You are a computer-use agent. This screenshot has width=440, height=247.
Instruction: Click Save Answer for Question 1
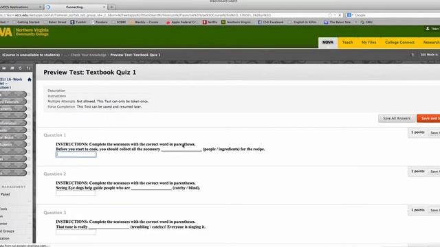click(435, 132)
